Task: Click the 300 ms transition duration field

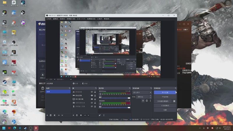Action: click(x=142, y=97)
